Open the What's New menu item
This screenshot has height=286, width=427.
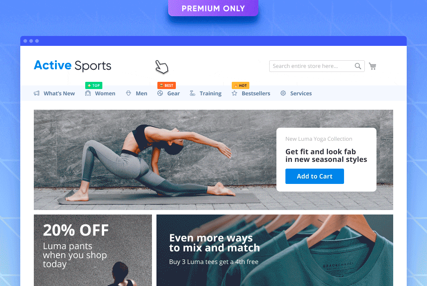click(59, 93)
